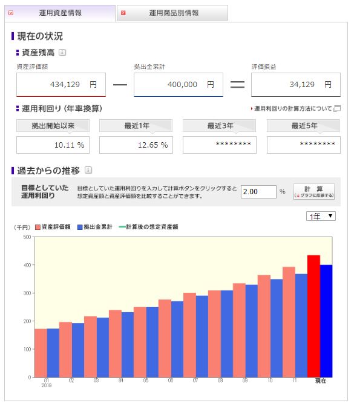Click the check icon on 運用資産情報 tab

[11, 13]
